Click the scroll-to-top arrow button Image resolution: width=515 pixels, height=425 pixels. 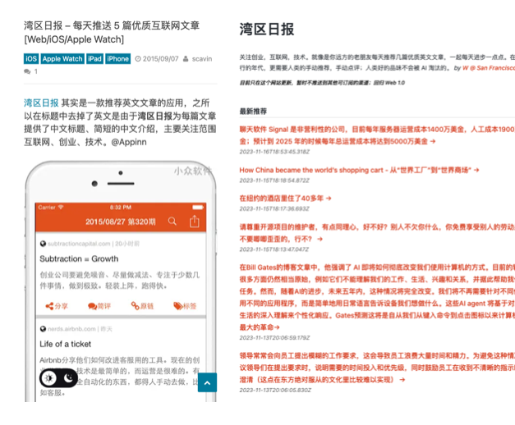208,382
